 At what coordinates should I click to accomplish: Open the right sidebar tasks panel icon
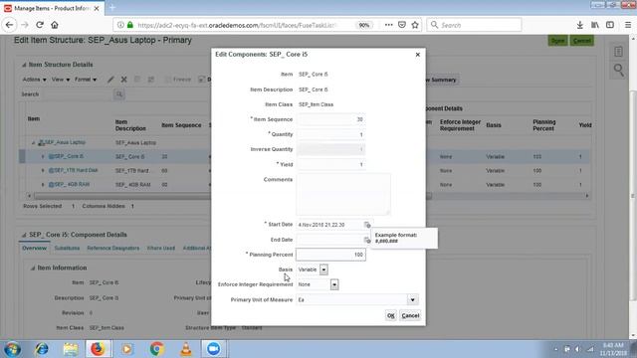point(618,52)
